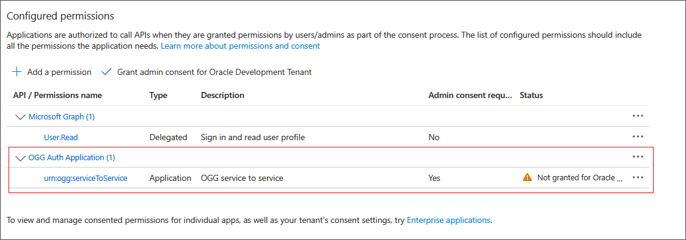Open the User.Read permission link

point(61,138)
